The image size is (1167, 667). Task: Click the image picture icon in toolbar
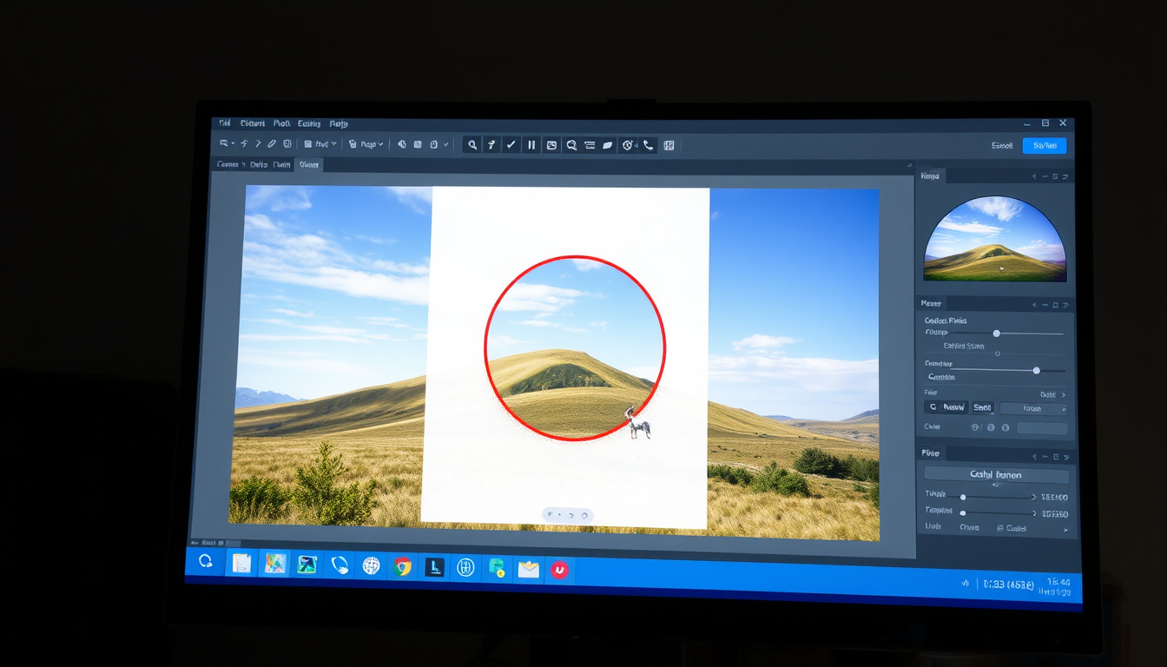(551, 145)
